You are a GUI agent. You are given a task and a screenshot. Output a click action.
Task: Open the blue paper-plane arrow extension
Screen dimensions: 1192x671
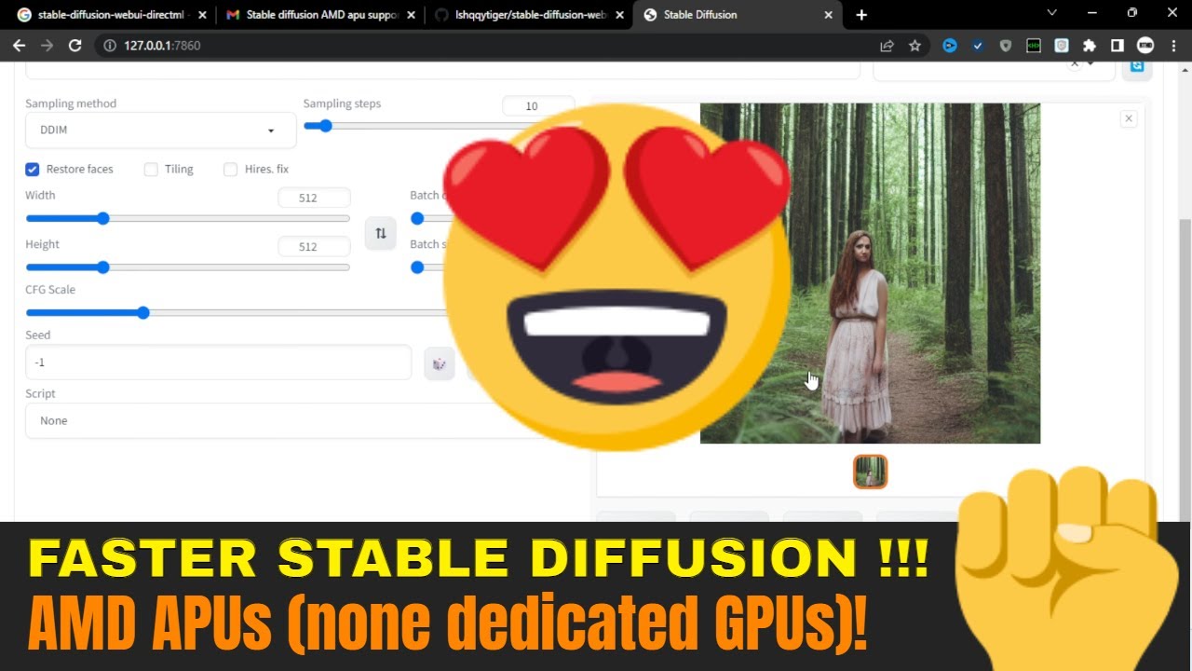tap(950, 45)
